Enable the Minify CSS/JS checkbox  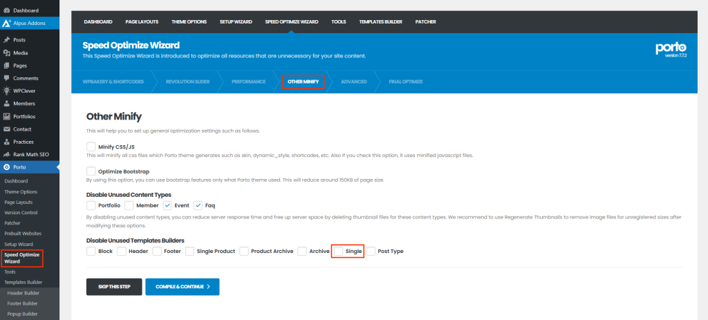(91, 147)
